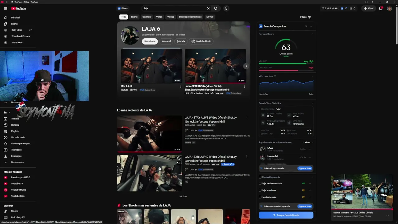Check the Related keywords select-all checkbox

click(x=260, y=177)
